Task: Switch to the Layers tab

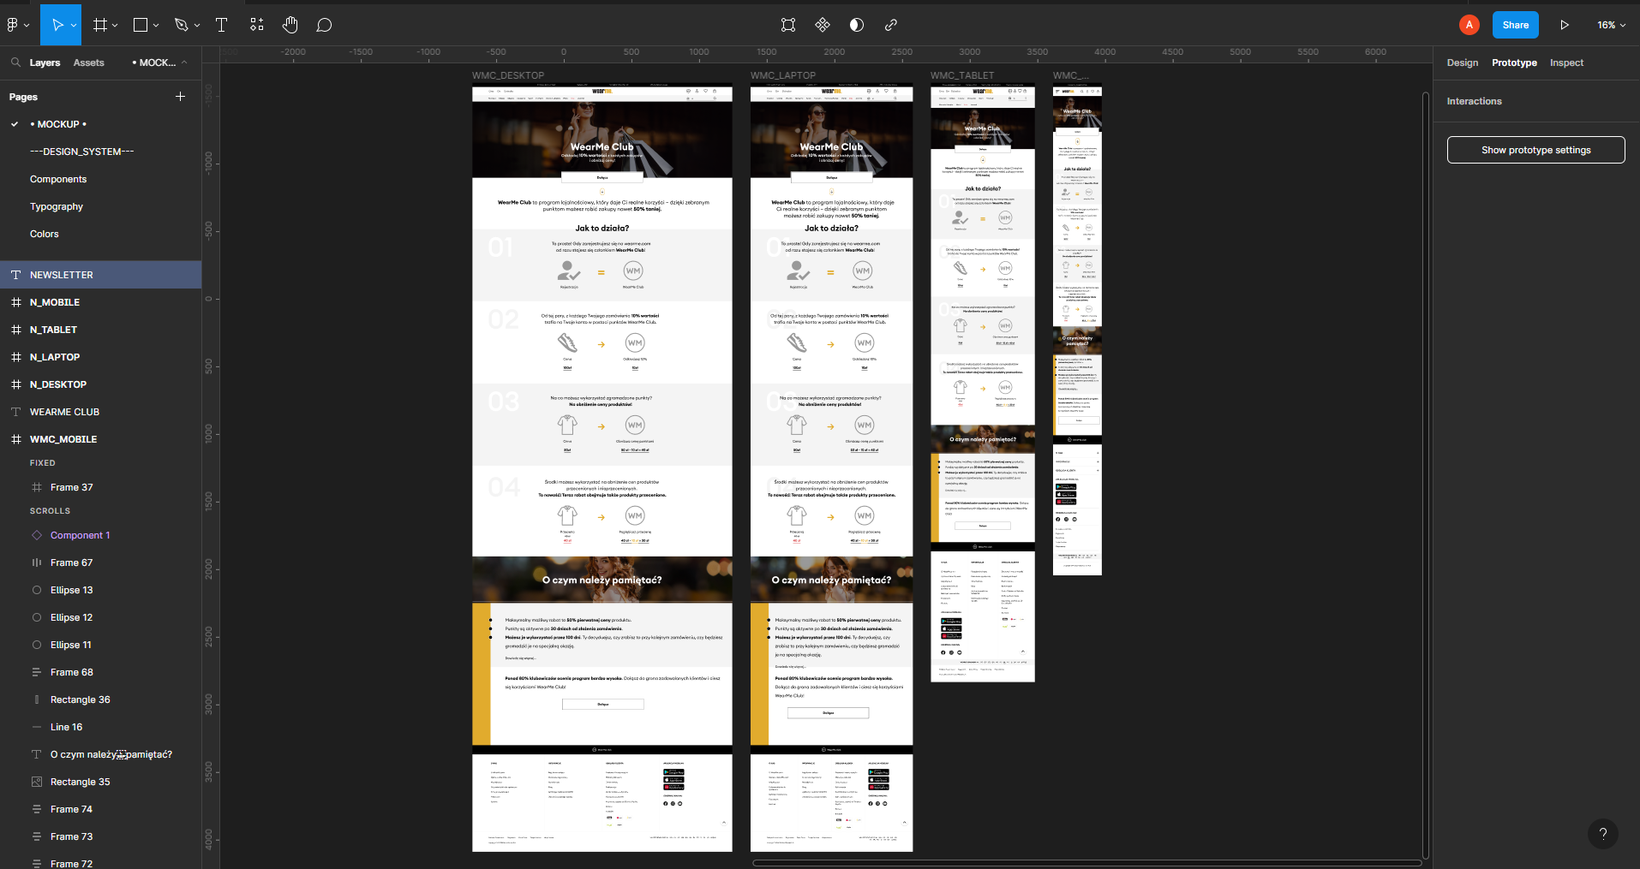Action: coord(45,62)
